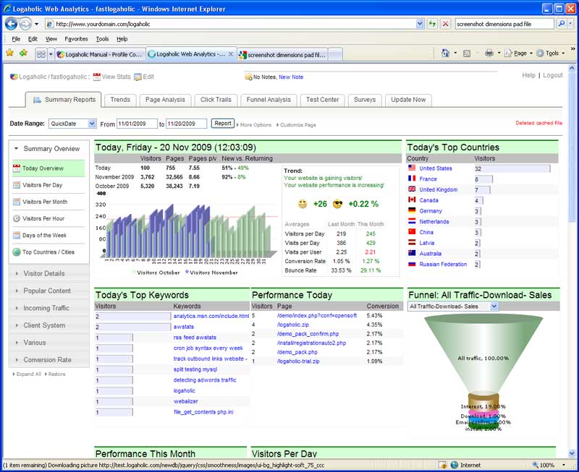Click the Canada flag icon
579x472 pixels.
point(412,200)
